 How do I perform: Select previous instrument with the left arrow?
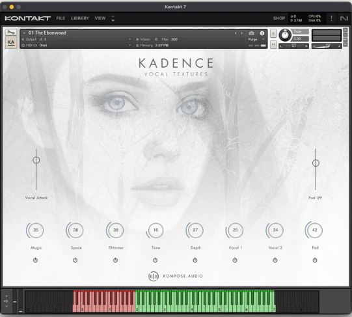236,33
